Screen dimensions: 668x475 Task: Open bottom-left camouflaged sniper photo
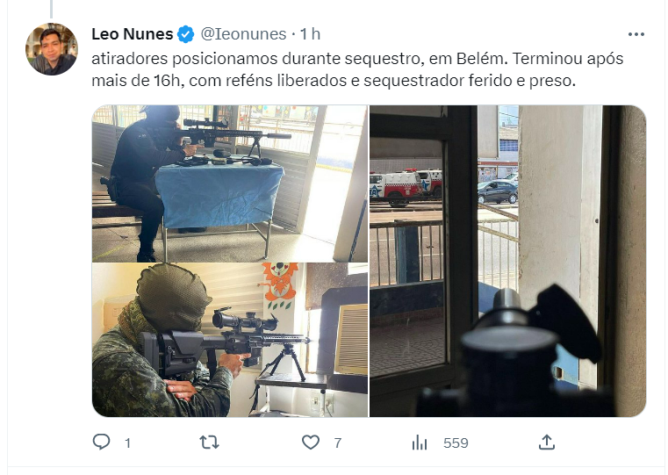pyautogui.click(x=230, y=340)
